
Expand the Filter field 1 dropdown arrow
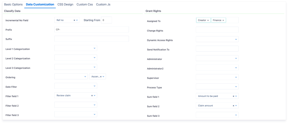tap(95, 95)
